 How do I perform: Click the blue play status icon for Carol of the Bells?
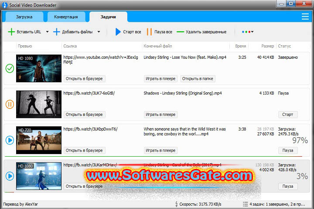click(10, 176)
